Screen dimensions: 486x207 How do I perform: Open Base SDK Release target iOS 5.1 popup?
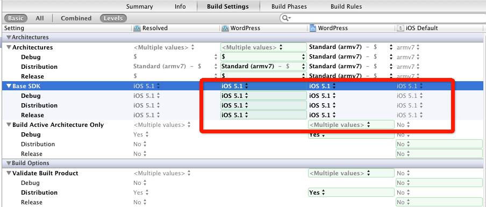point(263,115)
